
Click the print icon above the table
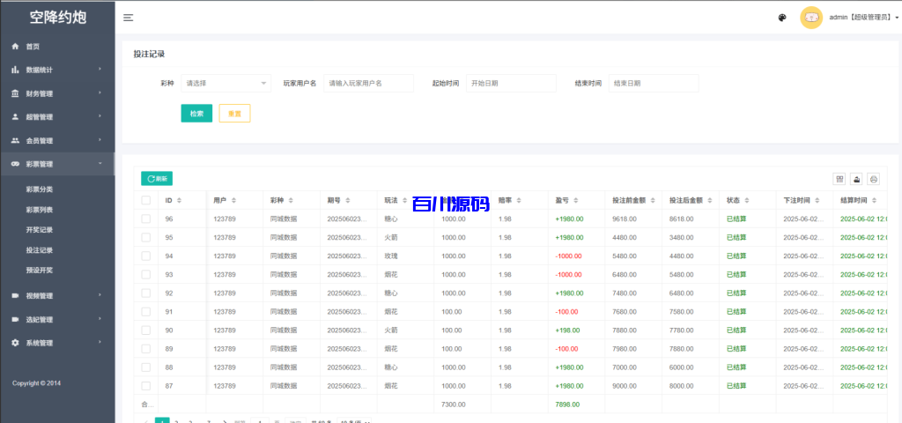pos(874,179)
